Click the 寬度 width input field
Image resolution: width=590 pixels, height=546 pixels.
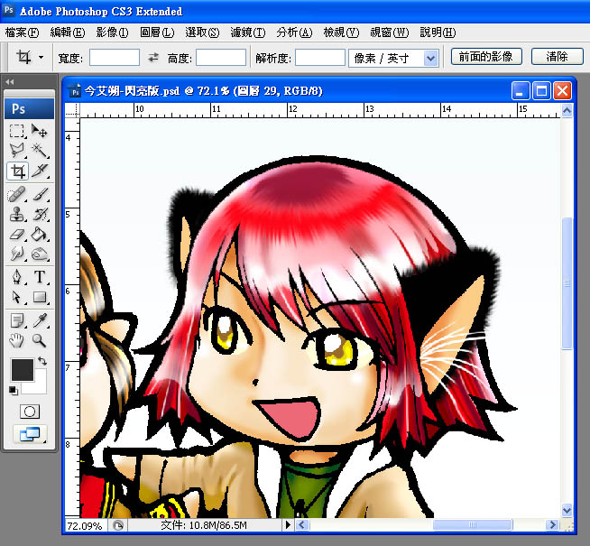115,58
